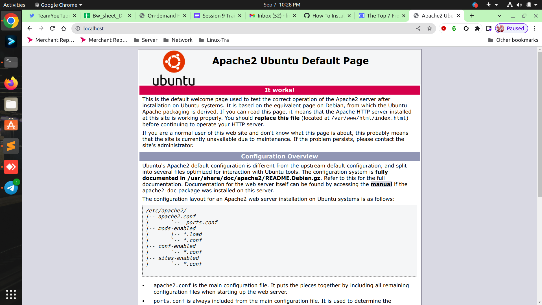Bookmark this page using the star icon
Screen dimensions: 542x305
pos(429,28)
